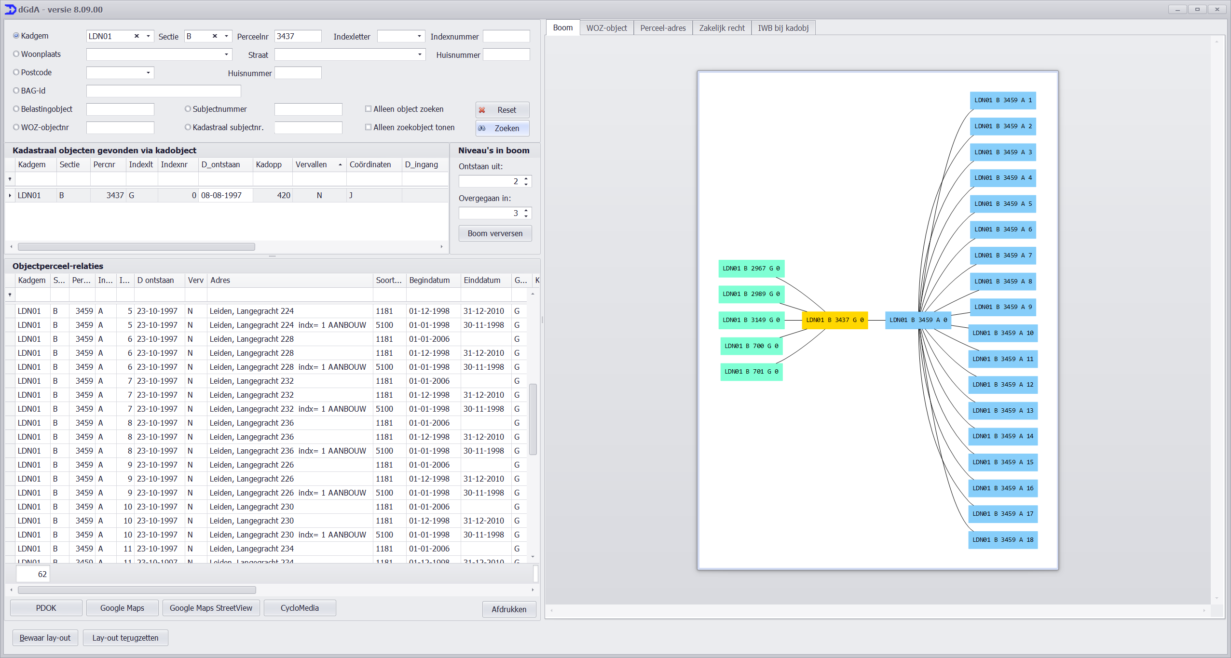Open the Indexletter dropdown
This screenshot has height=658, width=1231.
(x=419, y=36)
